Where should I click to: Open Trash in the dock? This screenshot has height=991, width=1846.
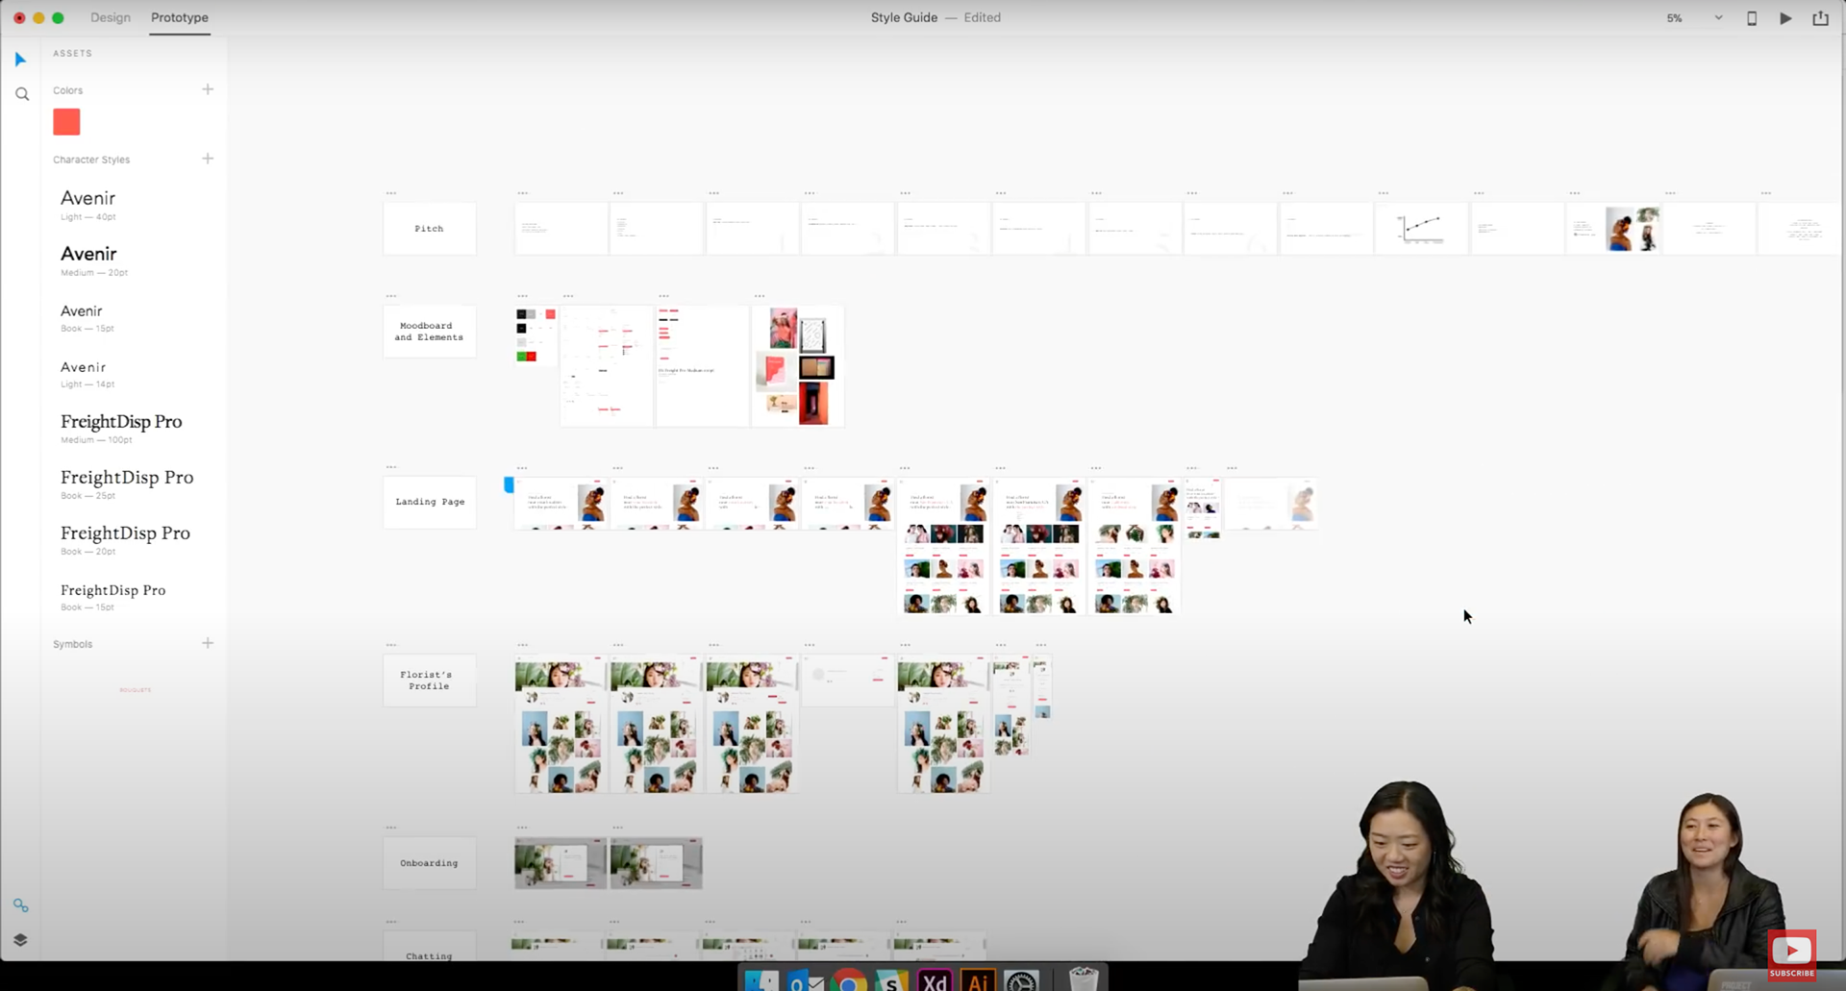(1084, 979)
